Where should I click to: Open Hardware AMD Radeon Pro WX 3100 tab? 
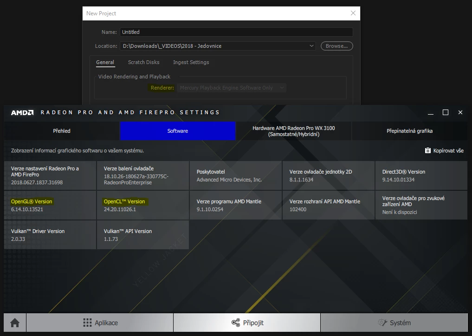[293, 131]
